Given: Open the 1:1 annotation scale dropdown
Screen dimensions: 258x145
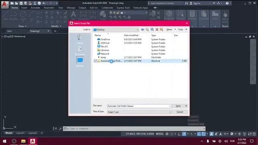Looking at the screenshot, I should (x=226, y=134).
